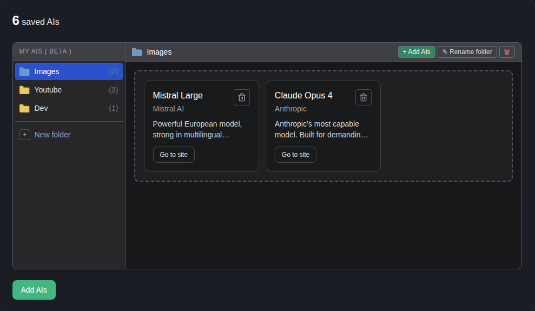This screenshot has height=311, width=535.
Task: Click the blue Images folder icon in the sidebar
Action: click(24, 71)
